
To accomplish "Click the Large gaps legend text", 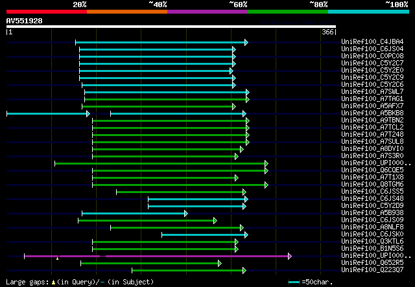I will click(27, 282).
